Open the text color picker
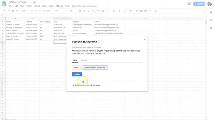This screenshot has height=120, width=214. tap(93, 11)
